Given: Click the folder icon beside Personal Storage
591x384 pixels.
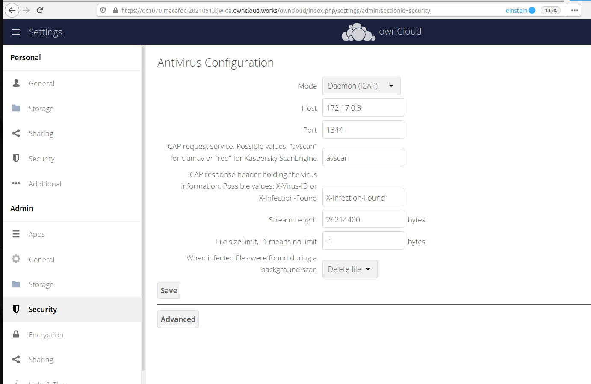Looking at the screenshot, I should coord(16,108).
